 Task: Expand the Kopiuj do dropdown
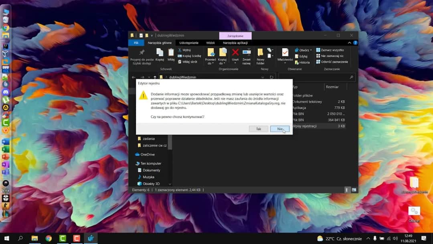223,63
